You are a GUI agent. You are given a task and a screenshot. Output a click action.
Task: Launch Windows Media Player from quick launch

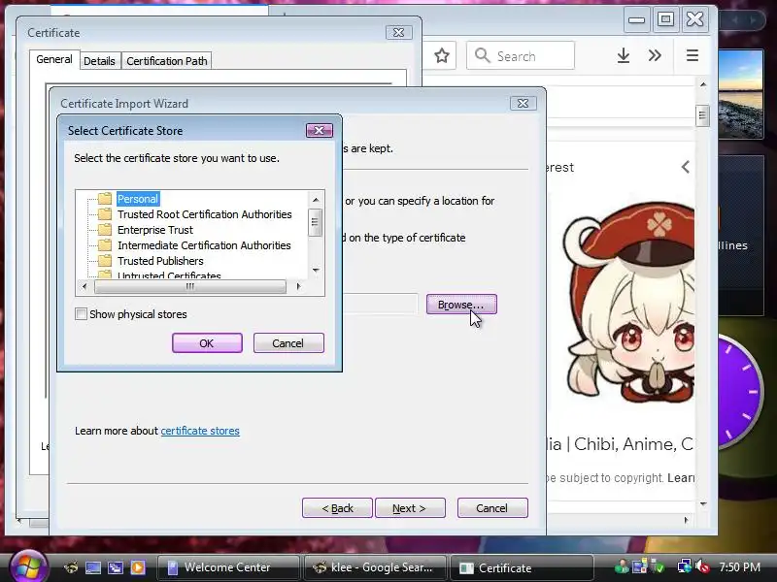(138, 567)
